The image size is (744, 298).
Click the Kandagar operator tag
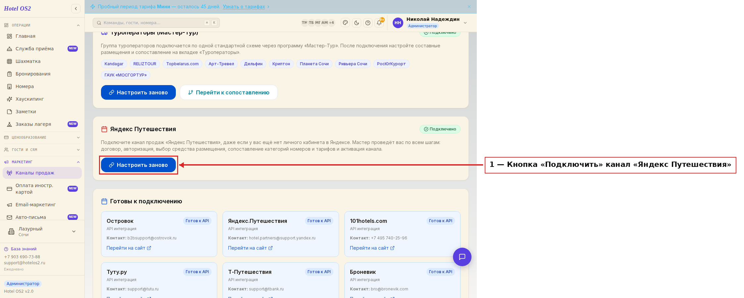tap(114, 64)
